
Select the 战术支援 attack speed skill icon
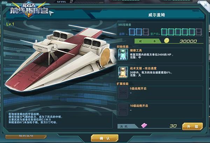pyautogui.click(x=123, y=72)
